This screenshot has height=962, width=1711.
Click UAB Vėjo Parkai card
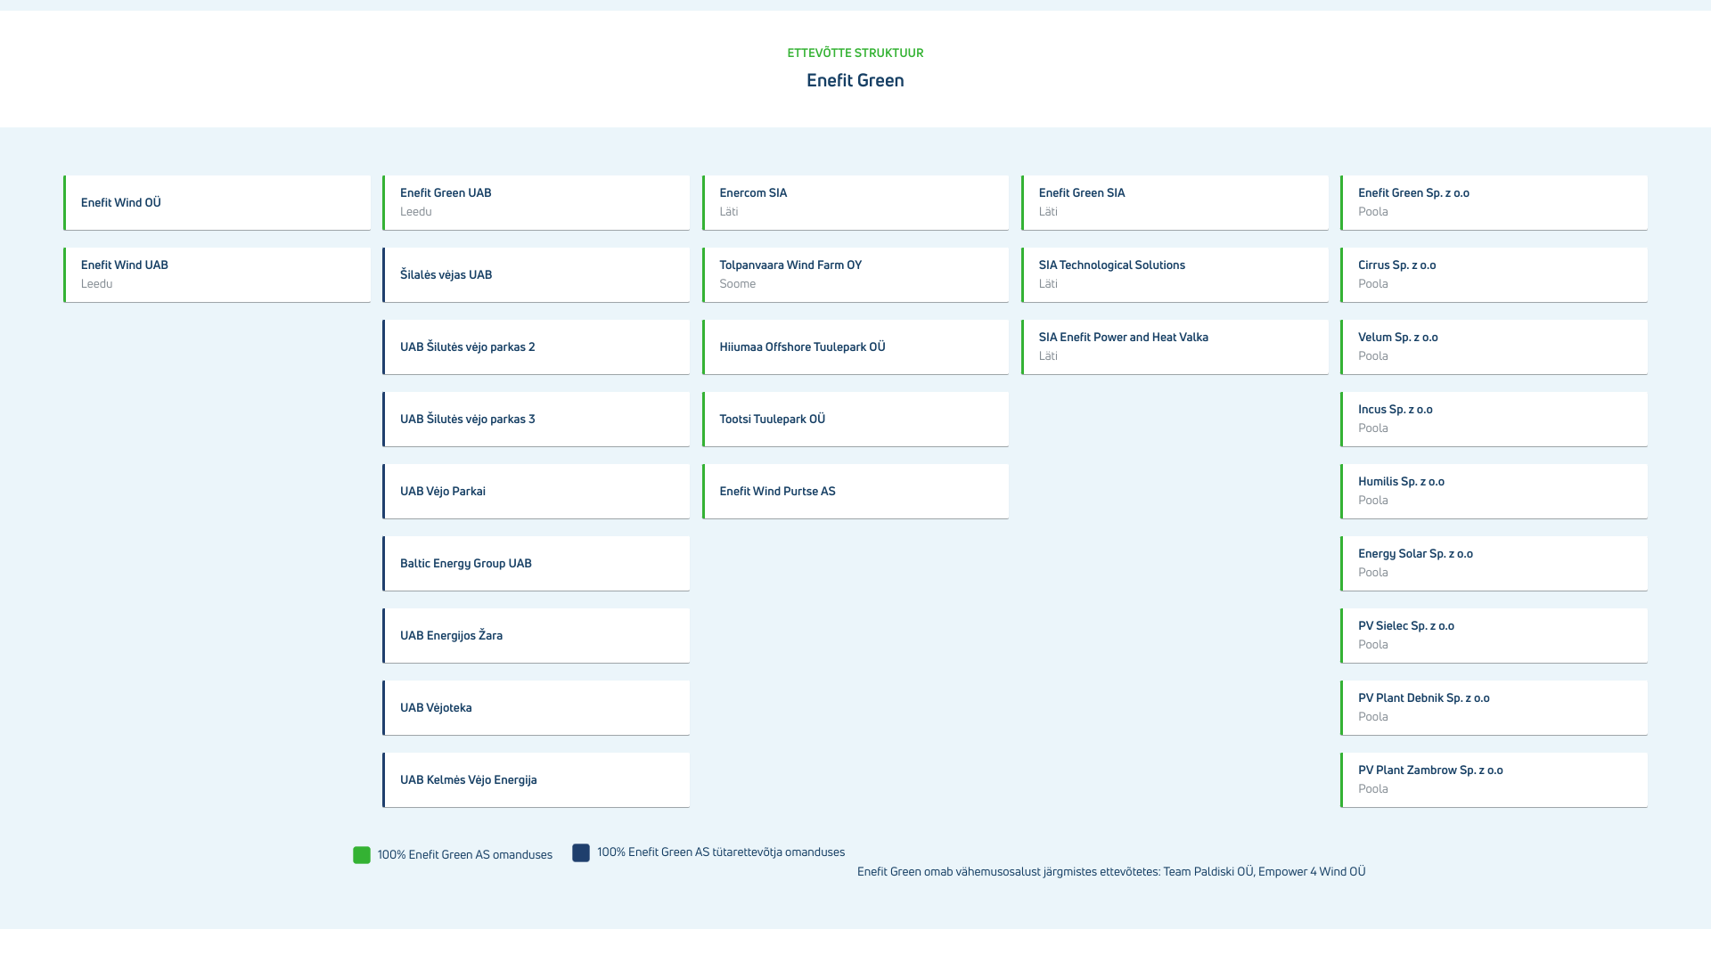[x=536, y=492]
